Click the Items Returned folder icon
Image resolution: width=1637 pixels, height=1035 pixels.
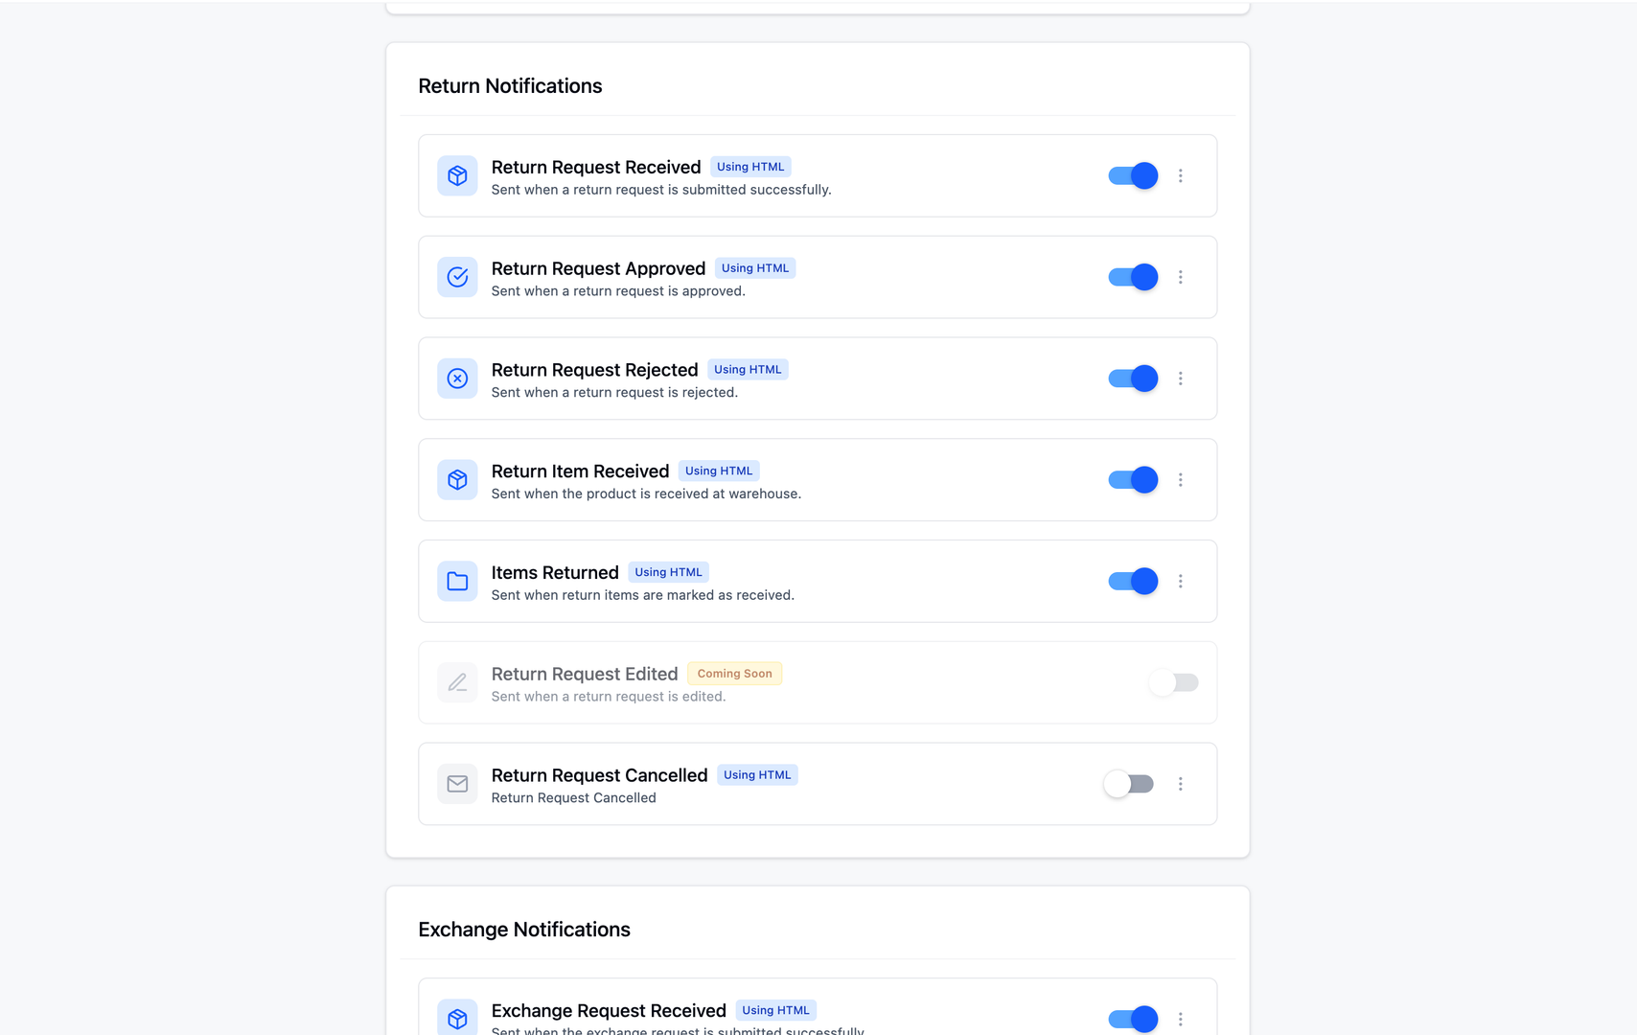(457, 581)
